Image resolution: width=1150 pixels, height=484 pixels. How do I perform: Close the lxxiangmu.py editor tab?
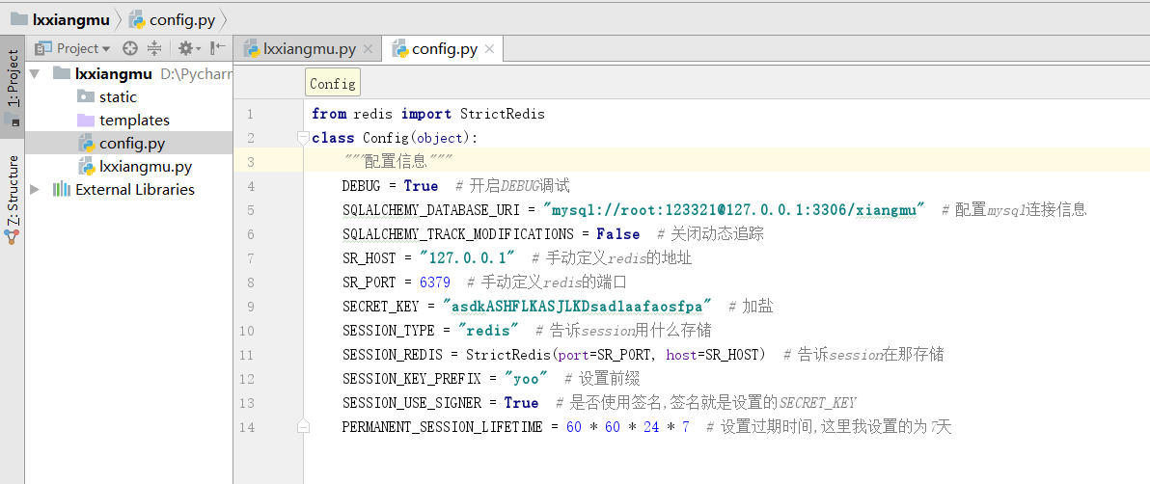[369, 49]
